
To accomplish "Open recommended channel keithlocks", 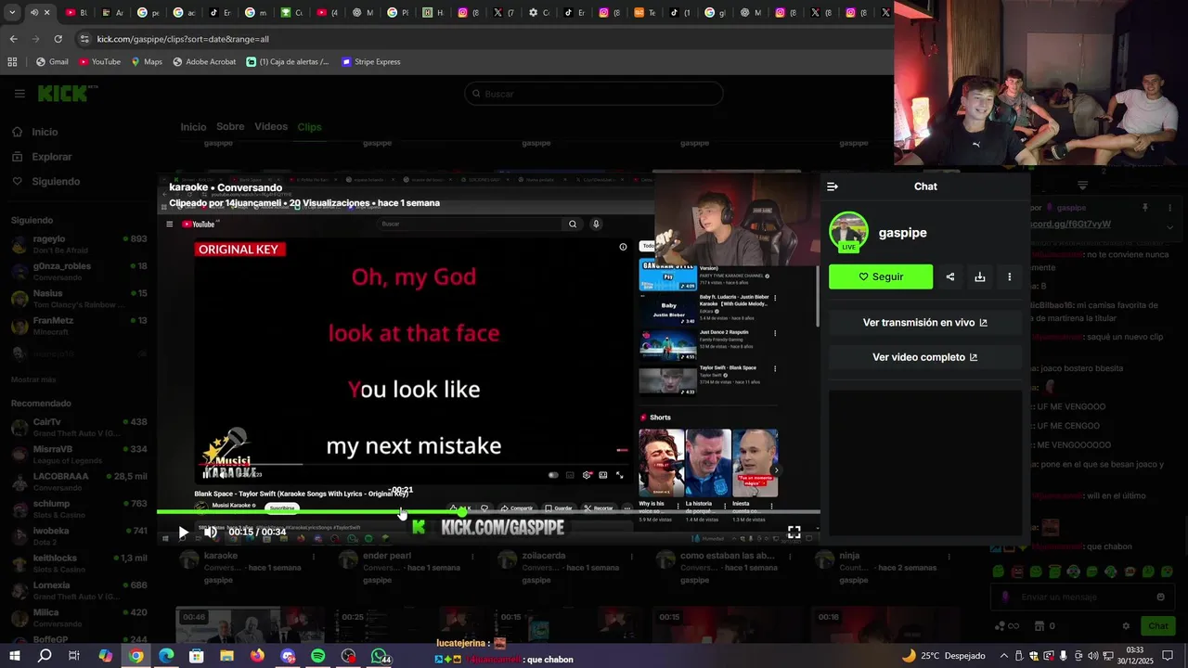I will click(79, 563).
